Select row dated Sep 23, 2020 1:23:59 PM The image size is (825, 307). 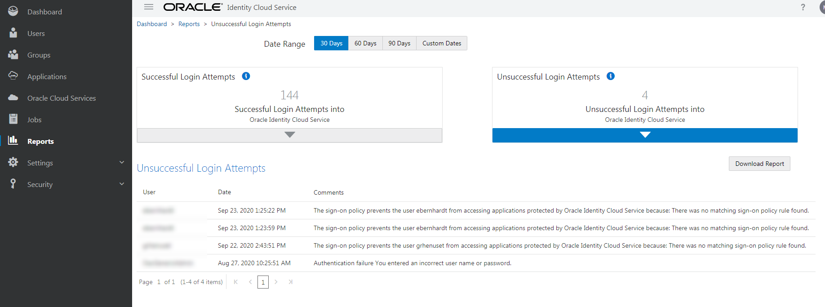tap(476, 228)
